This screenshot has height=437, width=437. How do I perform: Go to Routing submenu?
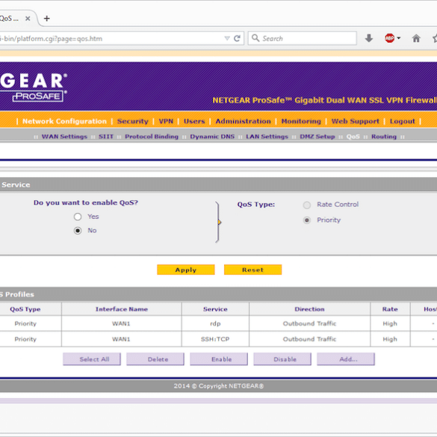pyautogui.click(x=384, y=137)
